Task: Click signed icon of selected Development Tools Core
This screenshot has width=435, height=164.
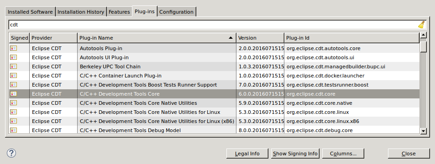Action: (x=14, y=94)
